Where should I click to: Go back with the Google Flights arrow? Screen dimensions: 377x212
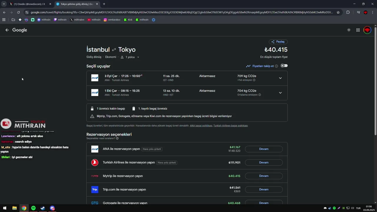click(x=7, y=30)
